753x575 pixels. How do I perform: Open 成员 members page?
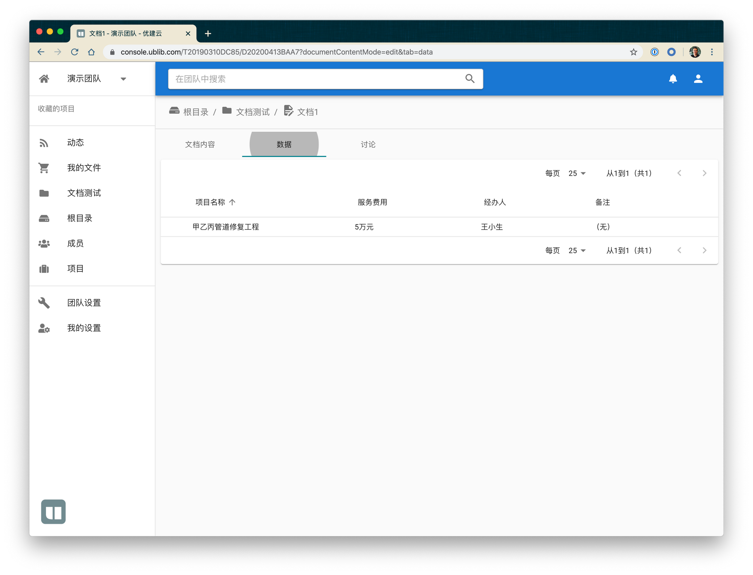pyautogui.click(x=75, y=243)
